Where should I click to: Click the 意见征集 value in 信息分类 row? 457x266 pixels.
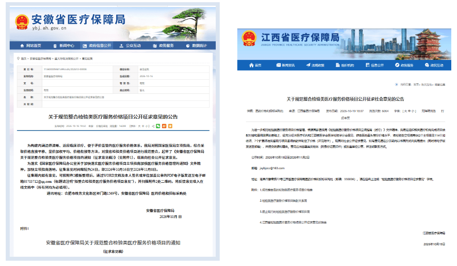[x=144, y=70]
